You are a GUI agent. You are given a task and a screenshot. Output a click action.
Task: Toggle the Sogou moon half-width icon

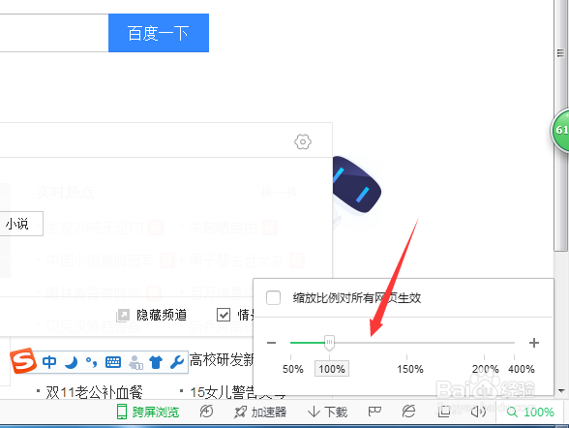click(x=72, y=362)
